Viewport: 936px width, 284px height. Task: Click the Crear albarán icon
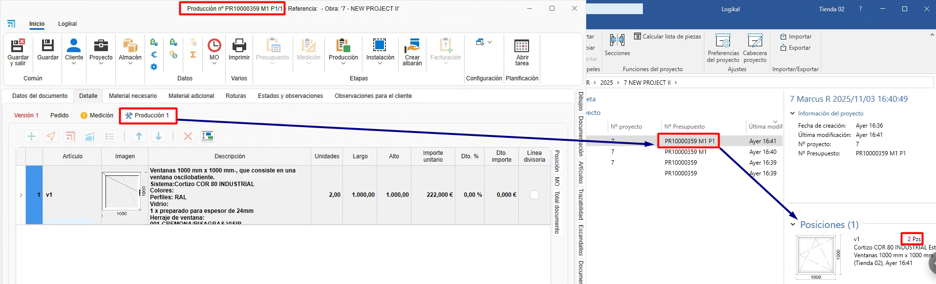pos(412,46)
